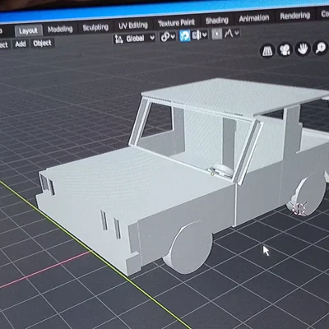The image size is (329, 329).
Task: Toggle the snapping magnet icon
Action: pyautogui.click(x=185, y=35)
